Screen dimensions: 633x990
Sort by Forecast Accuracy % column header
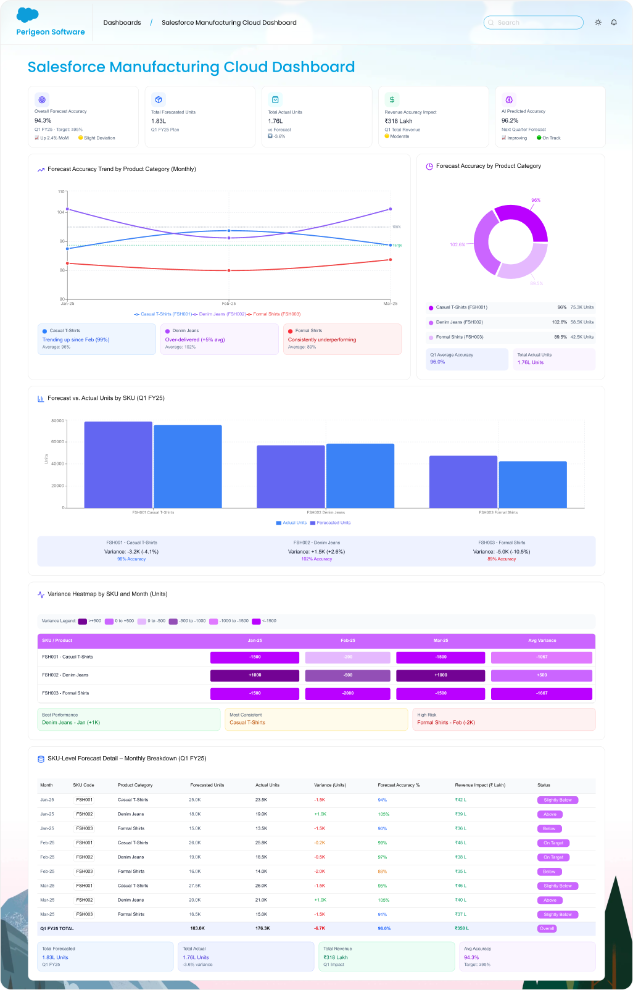point(399,785)
